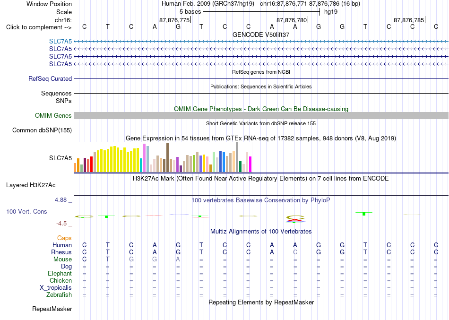
Task: Click Repeating Elements by RepeatMasker title
Action: tap(261, 303)
